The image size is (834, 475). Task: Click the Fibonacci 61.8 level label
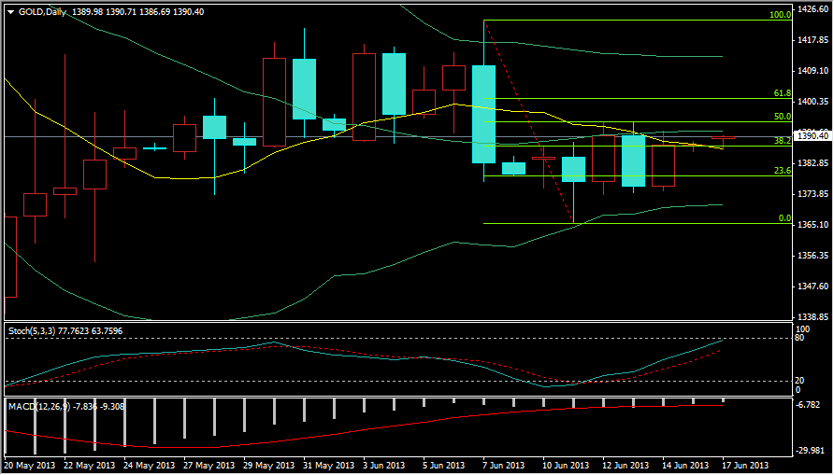tap(783, 93)
